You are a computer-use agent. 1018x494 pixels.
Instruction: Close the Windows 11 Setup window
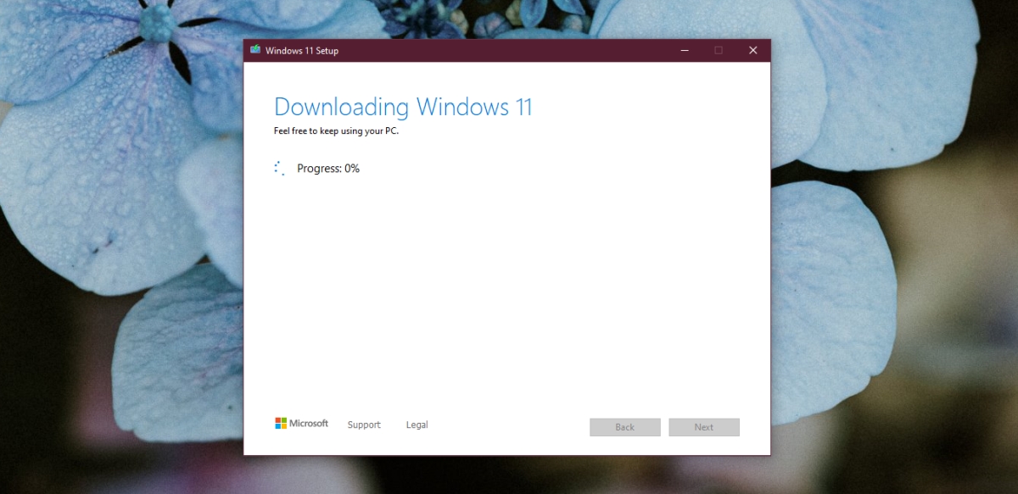[752, 50]
